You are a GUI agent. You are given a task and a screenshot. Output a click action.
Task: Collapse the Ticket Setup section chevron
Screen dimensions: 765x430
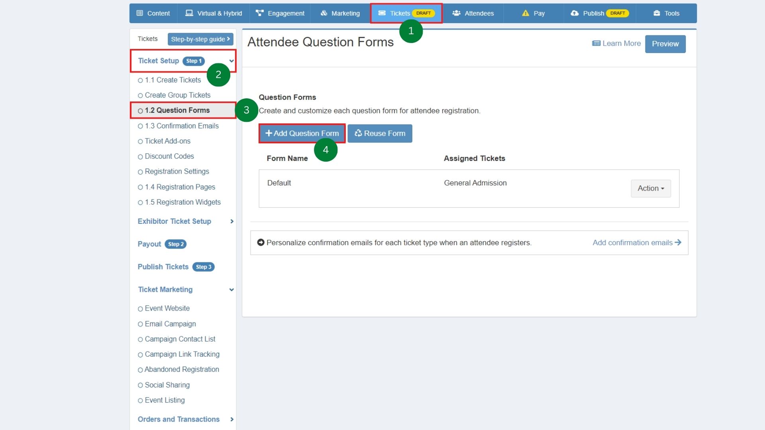(231, 61)
